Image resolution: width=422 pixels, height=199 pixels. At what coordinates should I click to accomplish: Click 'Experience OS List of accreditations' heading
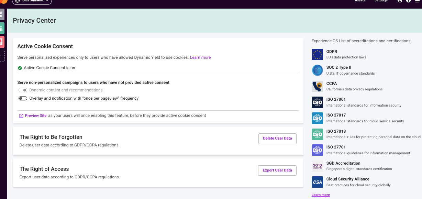click(x=361, y=41)
